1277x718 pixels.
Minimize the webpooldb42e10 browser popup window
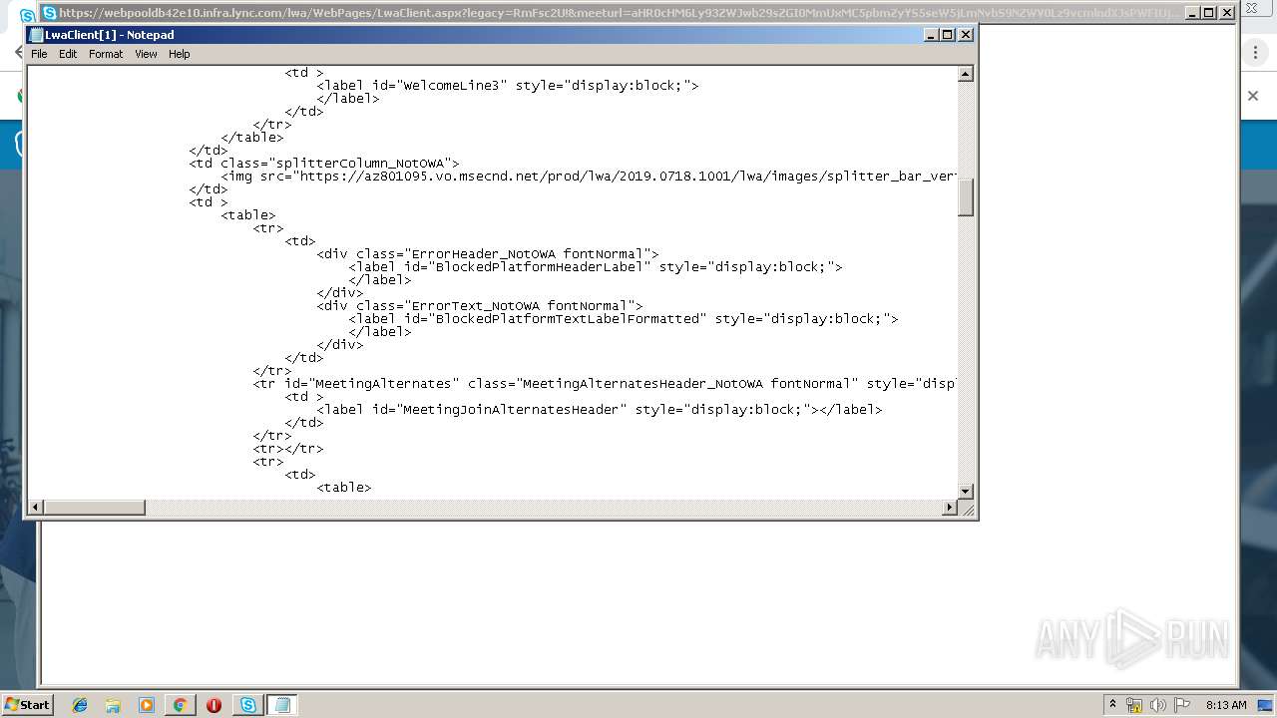(x=1191, y=12)
